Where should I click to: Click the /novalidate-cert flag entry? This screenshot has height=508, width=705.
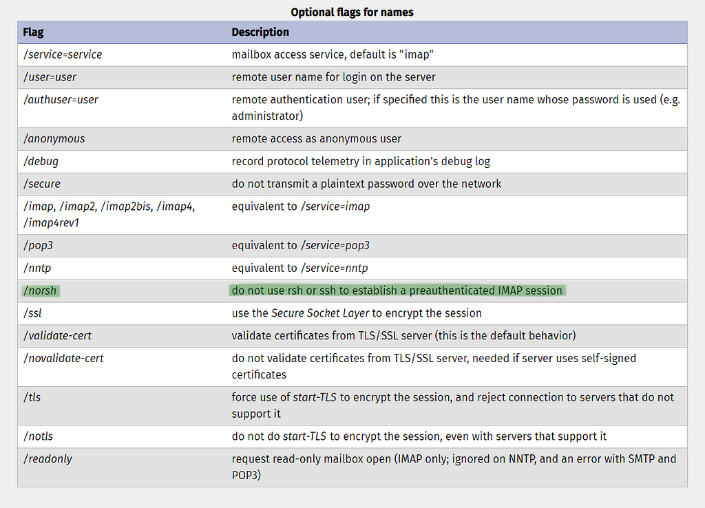(63, 359)
